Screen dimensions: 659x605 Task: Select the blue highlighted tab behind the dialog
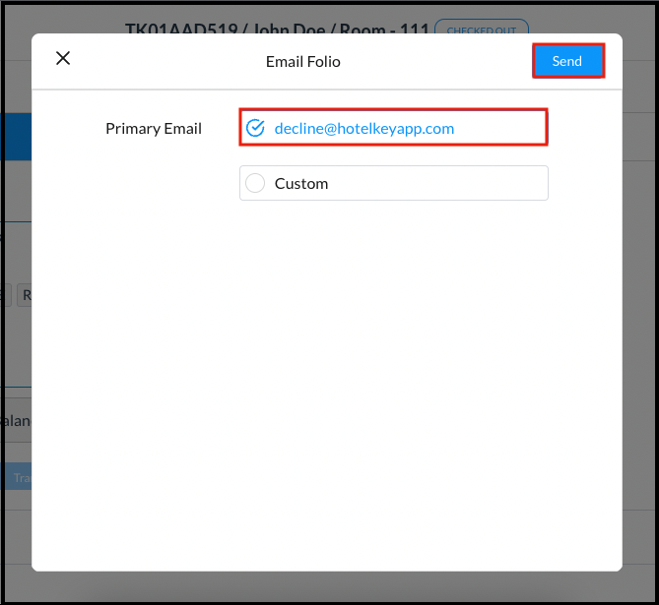click(16, 137)
